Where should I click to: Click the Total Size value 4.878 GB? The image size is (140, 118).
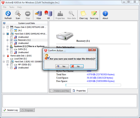click(x=101, y=75)
